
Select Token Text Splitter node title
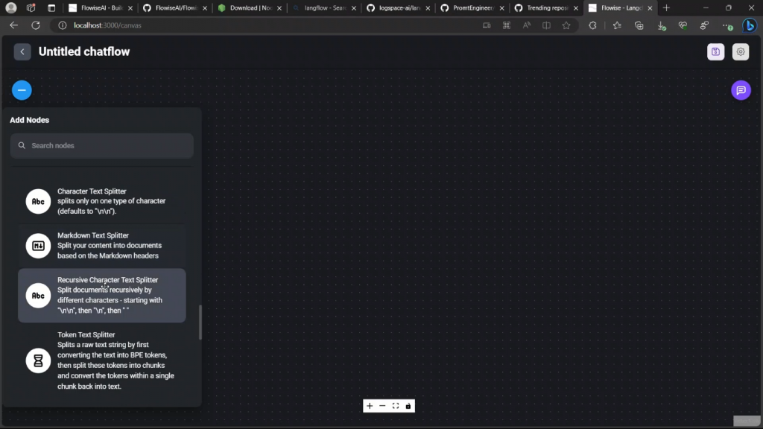point(86,334)
